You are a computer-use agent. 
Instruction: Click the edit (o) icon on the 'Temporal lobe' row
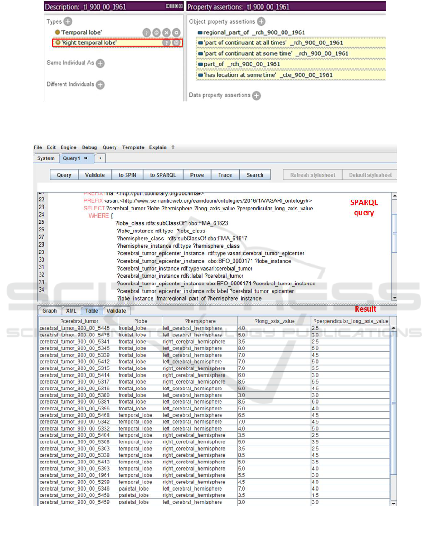(177, 32)
